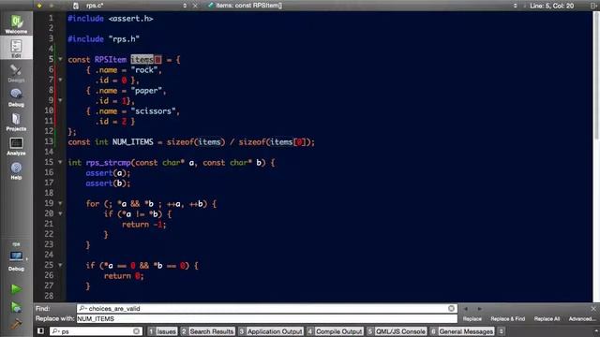
Task: Focus the Replace with field 'NUM_ITEMS'
Action: click(266, 318)
